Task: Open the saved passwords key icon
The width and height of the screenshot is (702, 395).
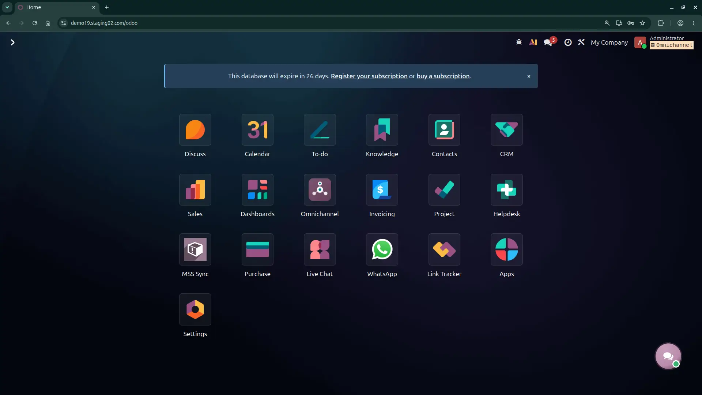Action: tap(631, 23)
